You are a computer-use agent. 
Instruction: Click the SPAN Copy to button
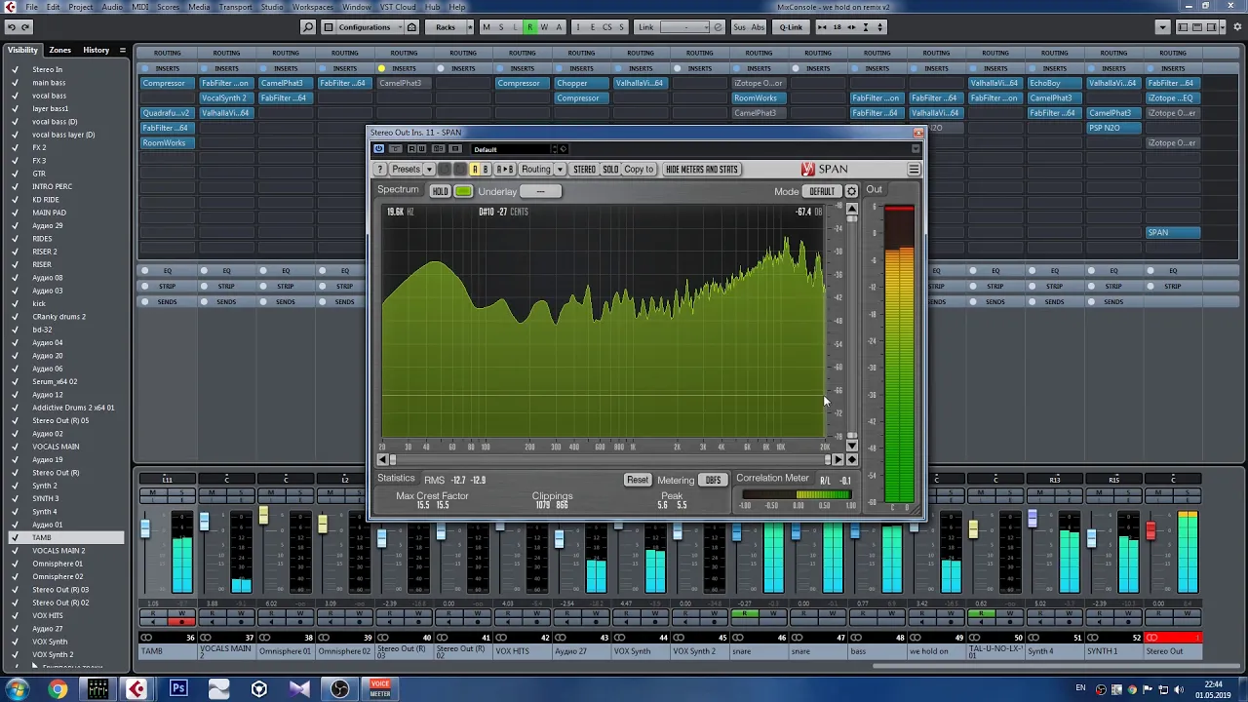639,170
